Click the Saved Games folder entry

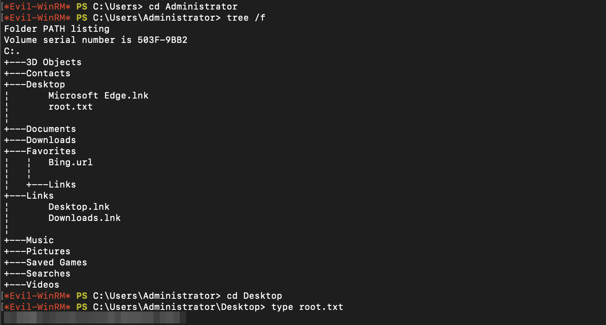(56, 263)
